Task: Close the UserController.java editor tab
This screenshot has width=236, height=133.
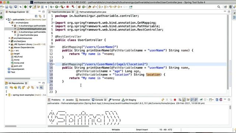Action: (73, 12)
